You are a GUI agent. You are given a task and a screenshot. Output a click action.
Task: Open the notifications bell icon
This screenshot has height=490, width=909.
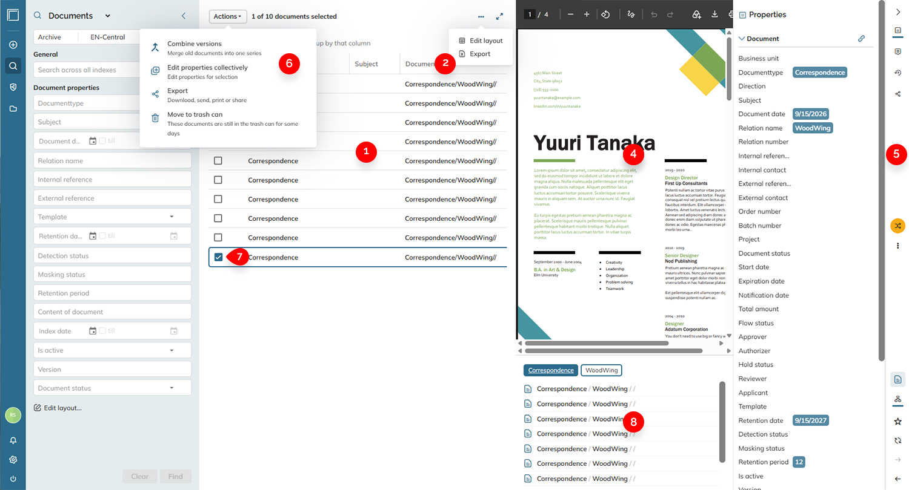[13, 441]
